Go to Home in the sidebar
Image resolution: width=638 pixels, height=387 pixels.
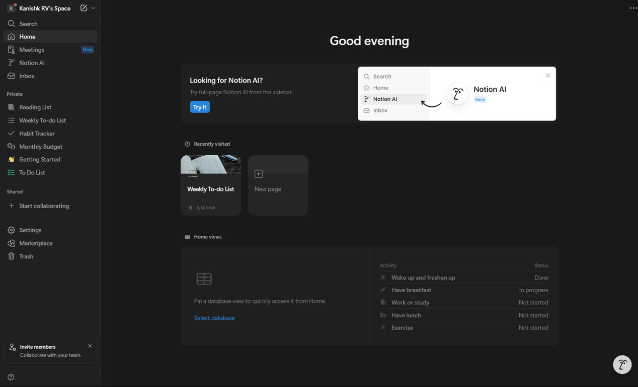click(50, 37)
